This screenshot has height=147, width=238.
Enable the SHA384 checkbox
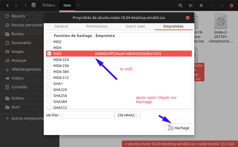pyautogui.click(x=49, y=101)
